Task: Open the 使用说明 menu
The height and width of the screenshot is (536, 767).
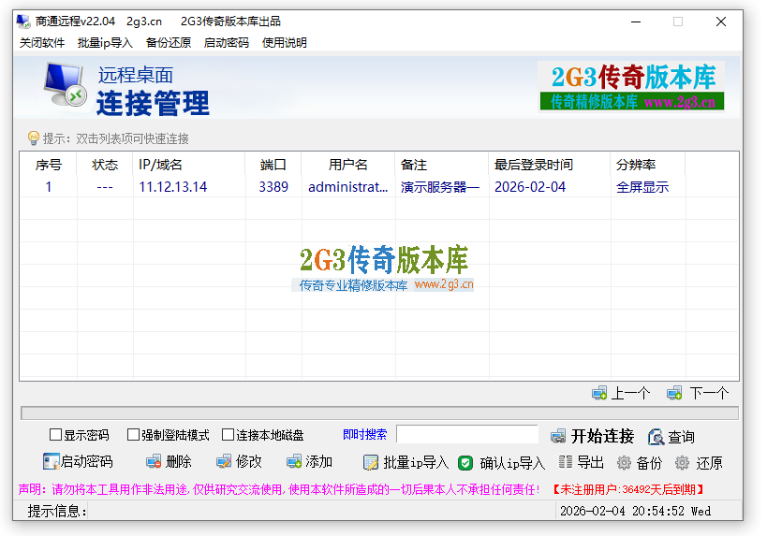Action: tap(284, 43)
